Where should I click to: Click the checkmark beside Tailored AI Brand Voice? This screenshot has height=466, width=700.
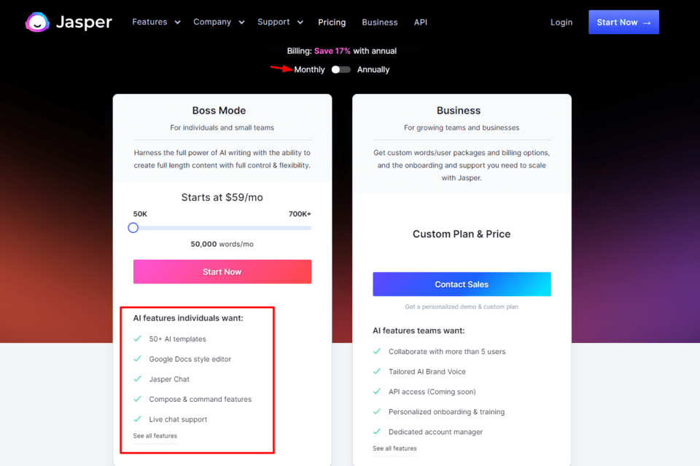[378, 371]
